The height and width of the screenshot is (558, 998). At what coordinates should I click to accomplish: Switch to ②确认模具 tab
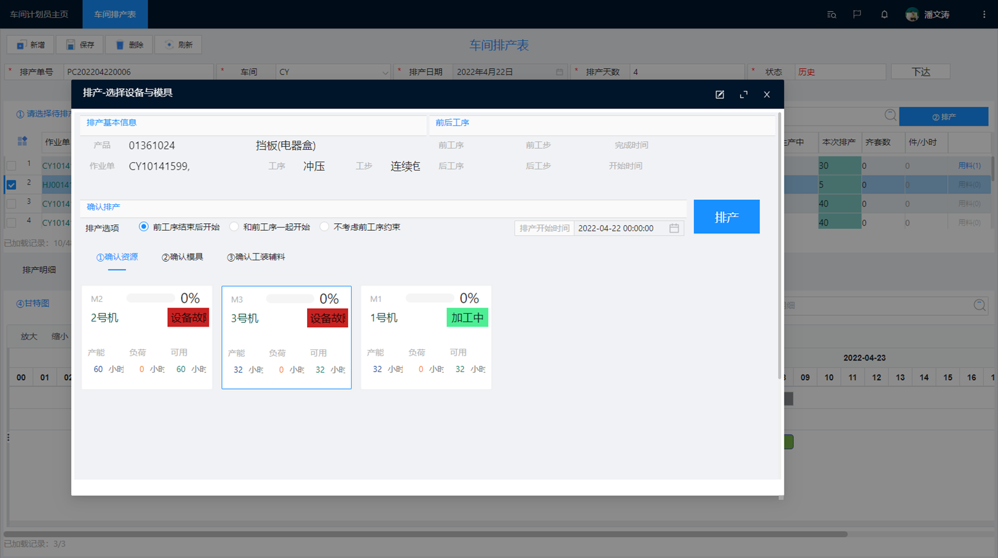[182, 257]
